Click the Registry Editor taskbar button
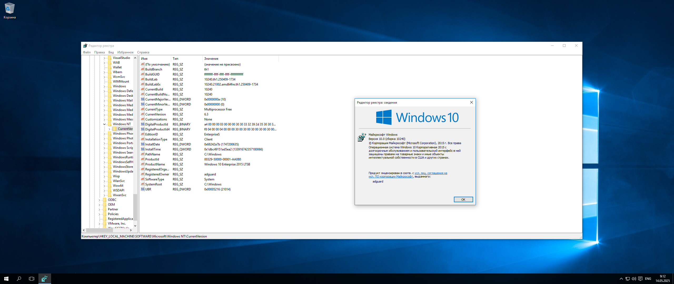Image resolution: width=674 pixels, height=284 pixels. point(44,279)
